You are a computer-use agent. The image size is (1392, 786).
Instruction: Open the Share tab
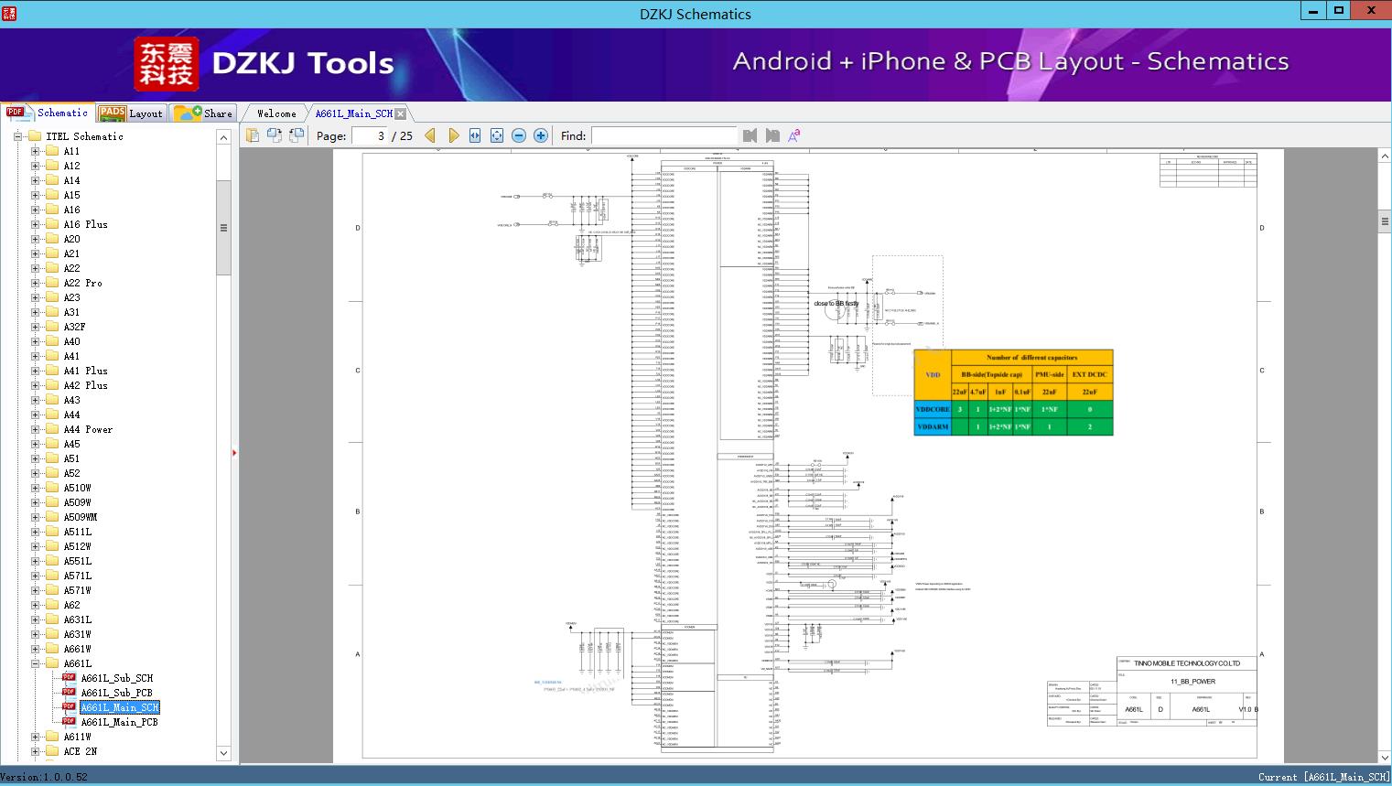(205, 113)
